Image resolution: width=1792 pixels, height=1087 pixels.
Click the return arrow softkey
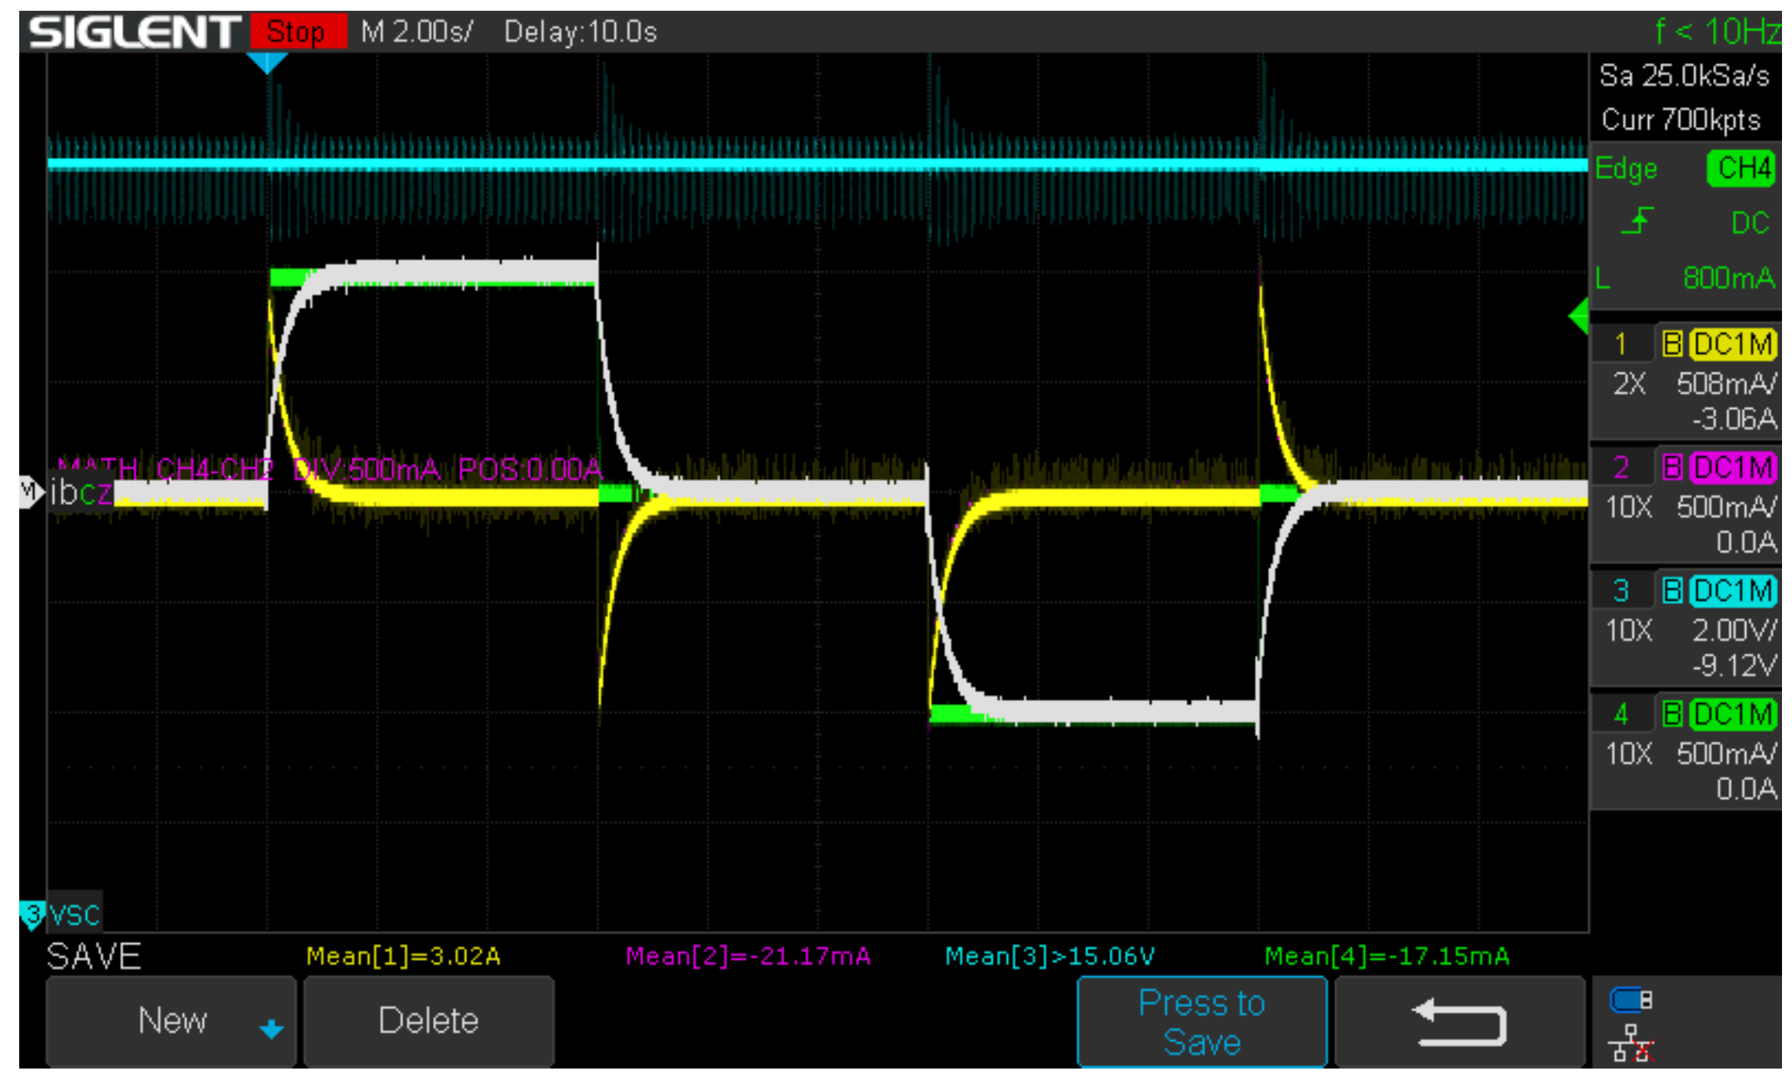[x=1460, y=1021]
